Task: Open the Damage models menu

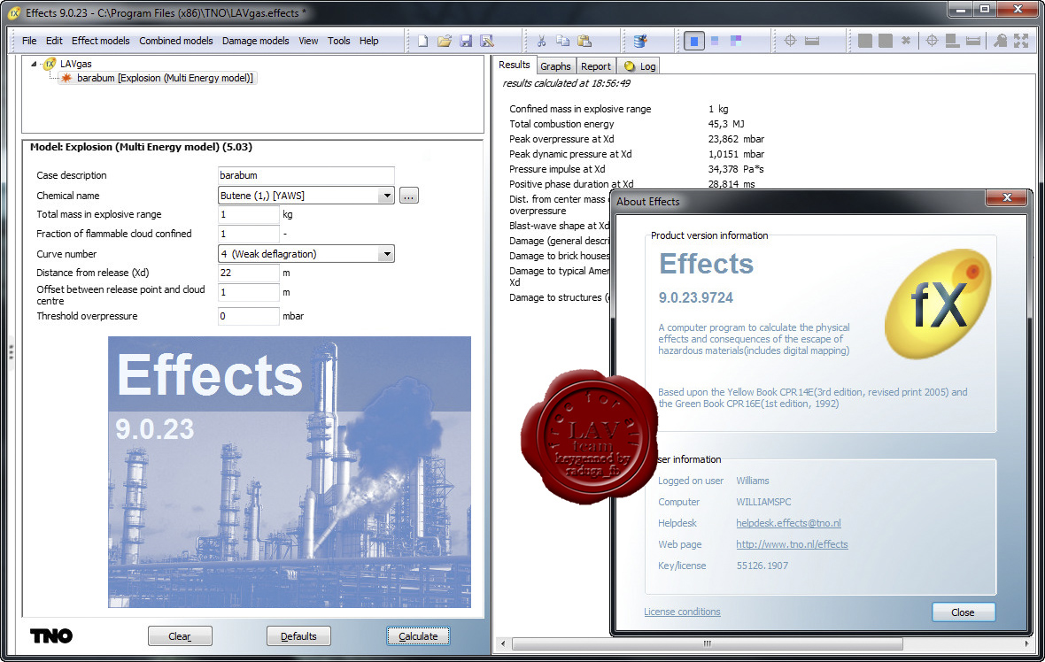Action: pyautogui.click(x=255, y=41)
